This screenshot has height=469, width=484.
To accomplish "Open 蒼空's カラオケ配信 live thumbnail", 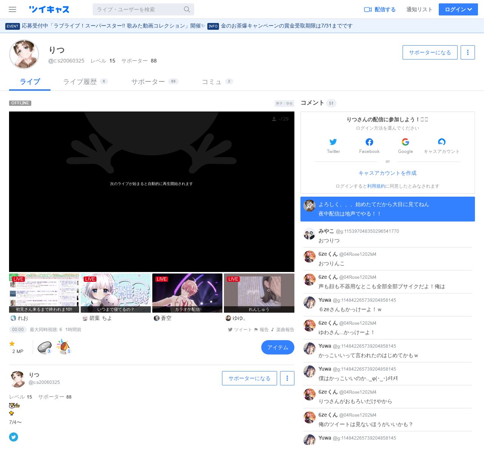I will coord(187,293).
